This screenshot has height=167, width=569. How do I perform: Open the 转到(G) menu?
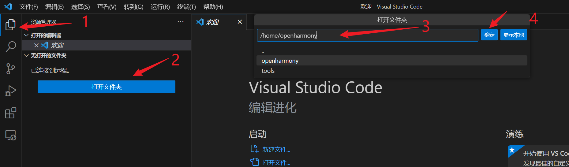click(133, 7)
